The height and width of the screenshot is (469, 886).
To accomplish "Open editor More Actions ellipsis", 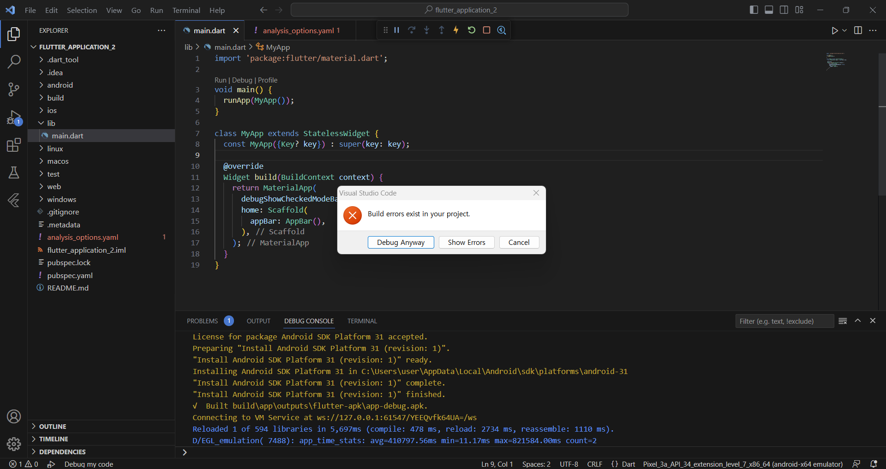I will (873, 30).
